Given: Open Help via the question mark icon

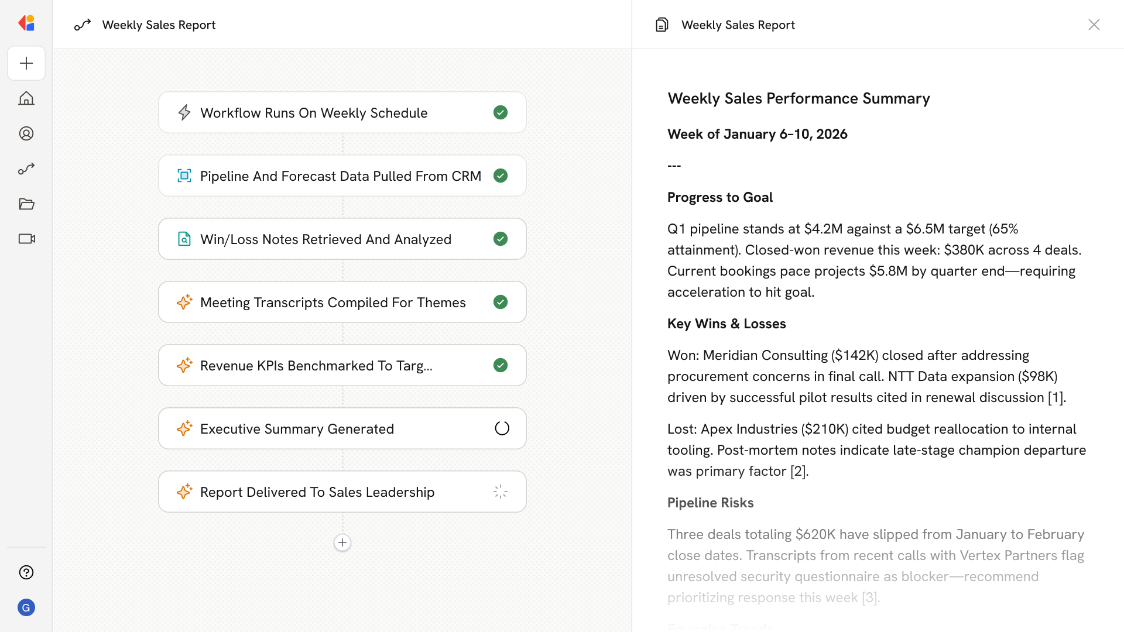Looking at the screenshot, I should 26,572.
